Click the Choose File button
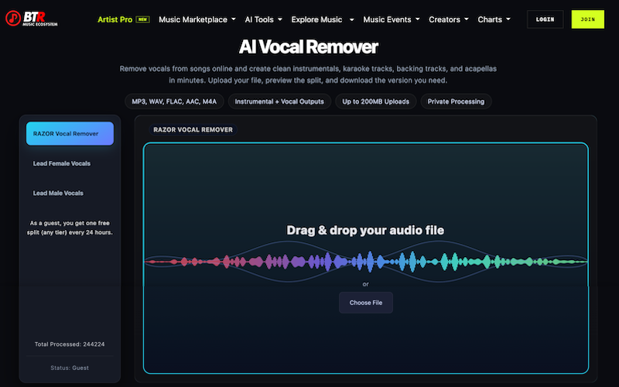 pyautogui.click(x=366, y=303)
